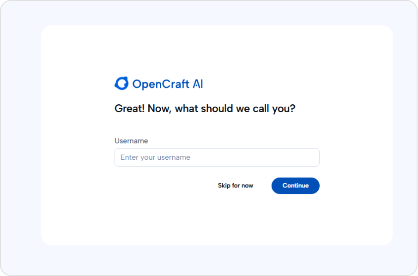The width and height of the screenshot is (418, 276).
Task: Click the rounded submit button labeled Continue
Action: pyautogui.click(x=295, y=186)
